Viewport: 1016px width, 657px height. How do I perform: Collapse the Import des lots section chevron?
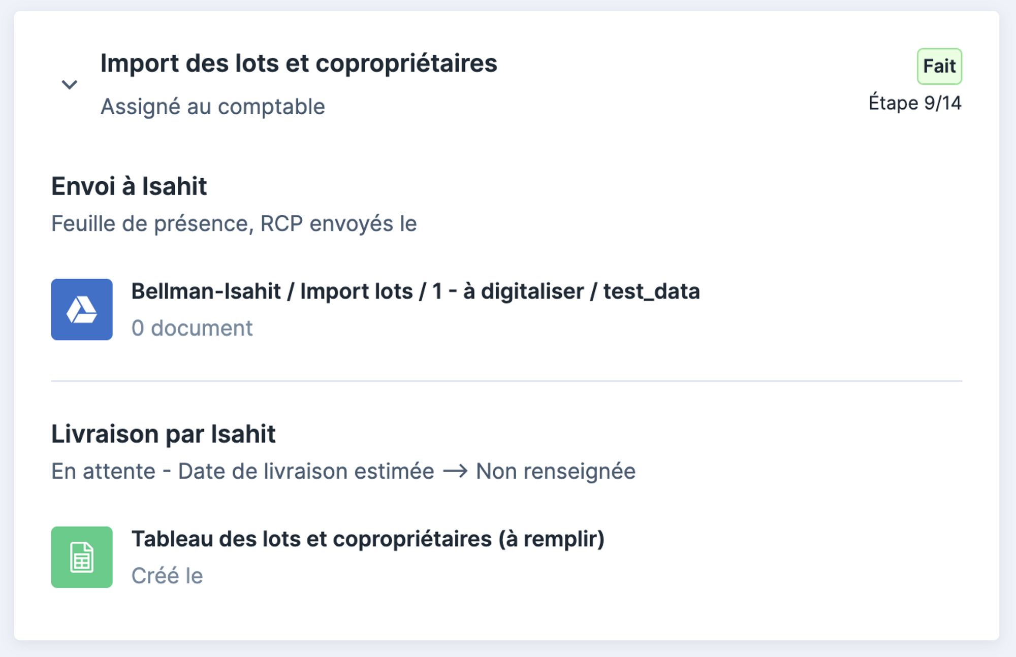pos(70,84)
